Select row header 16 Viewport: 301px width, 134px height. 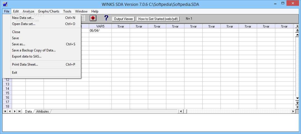coord(7,97)
